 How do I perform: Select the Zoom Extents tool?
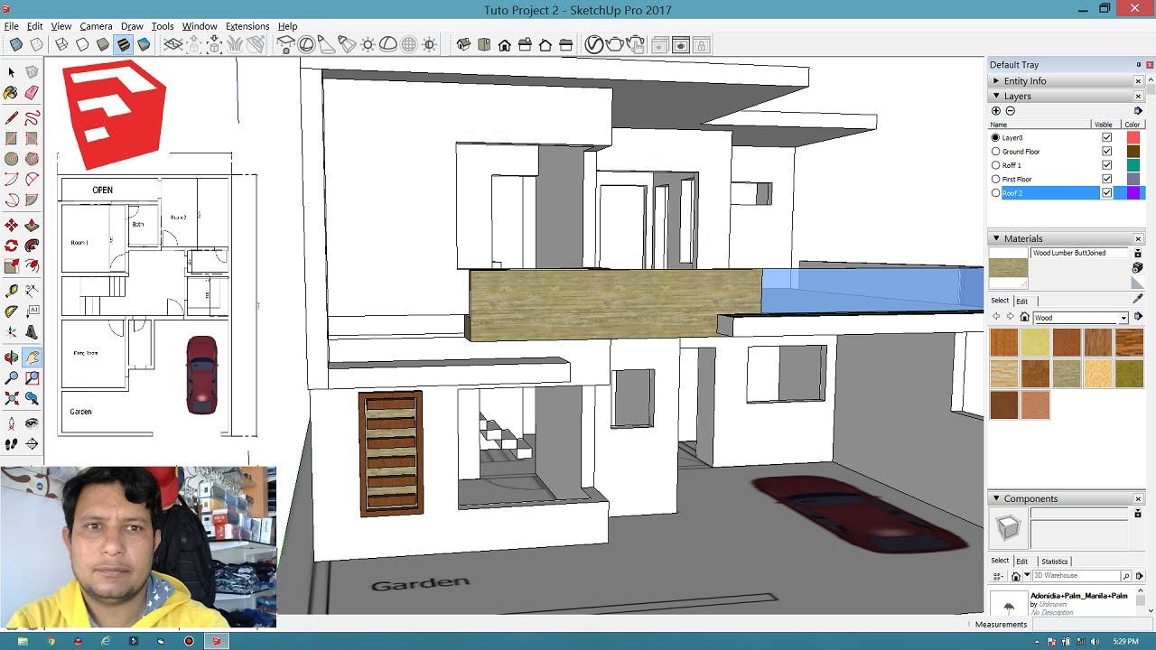tap(11, 398)
